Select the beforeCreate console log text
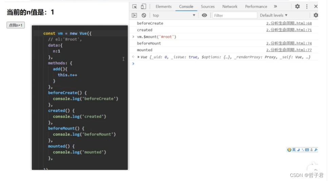The height and width of the screenshot is (181, 329). point(150,23)
